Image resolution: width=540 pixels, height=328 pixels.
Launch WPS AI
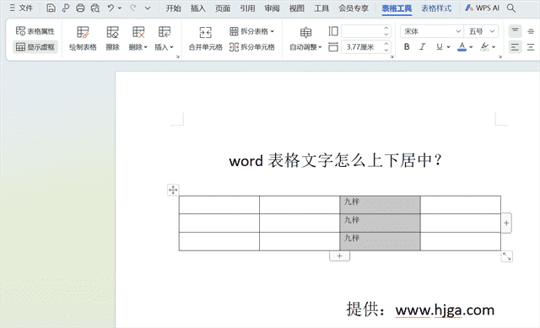pyautogui.click(x=482, y=8)
